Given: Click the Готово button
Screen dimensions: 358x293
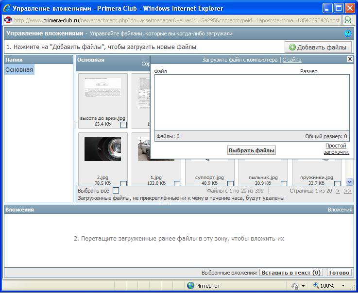Looking at the screenshot, I should [x=339, y=273].
